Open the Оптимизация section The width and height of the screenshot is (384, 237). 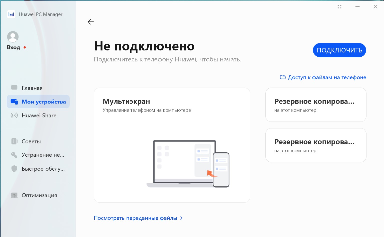coord(38,195)
